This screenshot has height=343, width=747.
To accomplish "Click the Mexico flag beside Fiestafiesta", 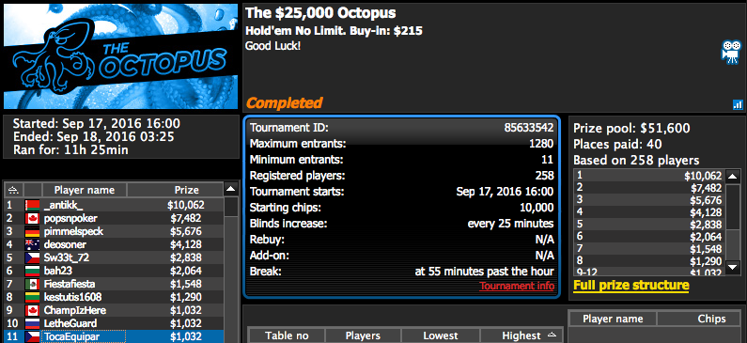I will [32, 285].
